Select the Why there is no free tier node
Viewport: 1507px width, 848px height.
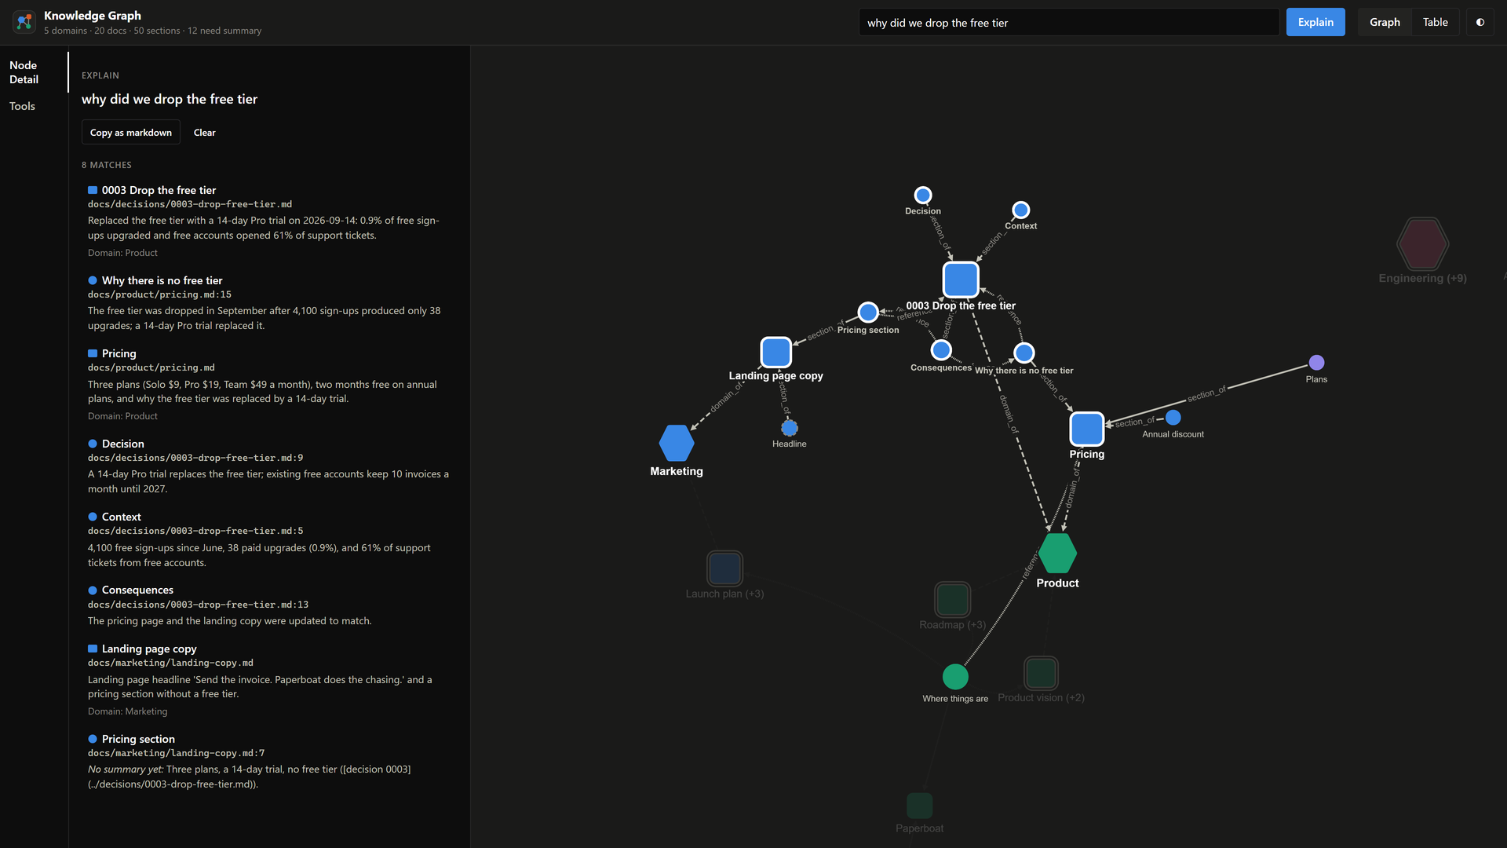(1024, 353)
